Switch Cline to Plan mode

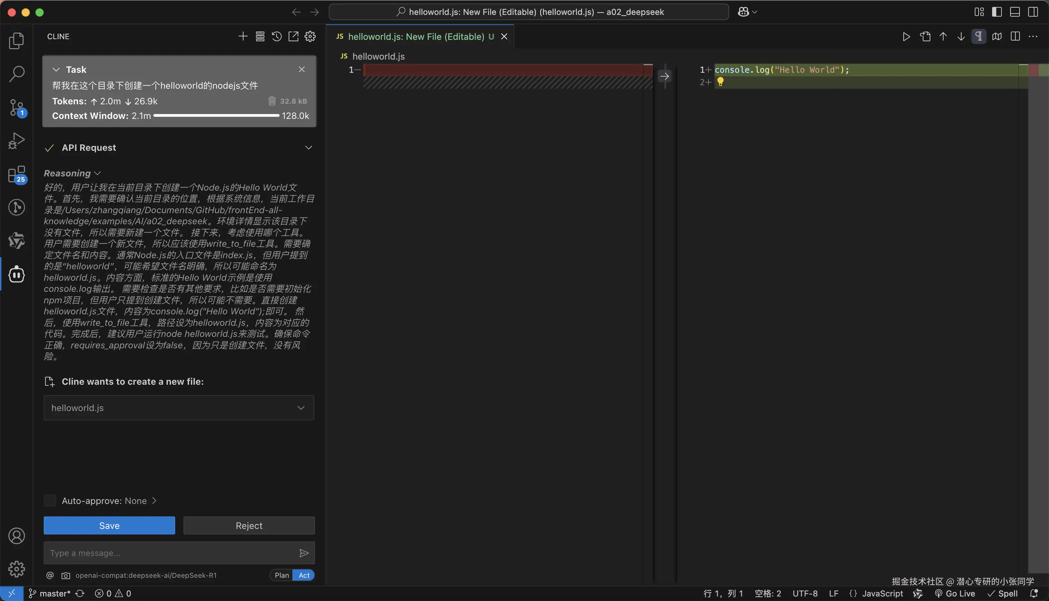click(282, 575)
